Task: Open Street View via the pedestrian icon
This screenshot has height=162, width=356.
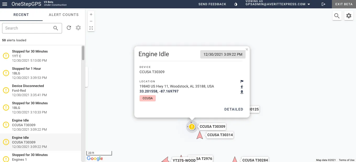Action: click(x=242, y=87)
